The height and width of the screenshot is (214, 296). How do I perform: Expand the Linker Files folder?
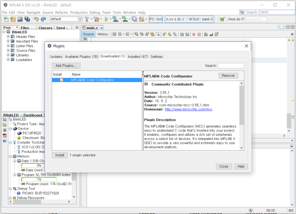[x=8, y=46]
